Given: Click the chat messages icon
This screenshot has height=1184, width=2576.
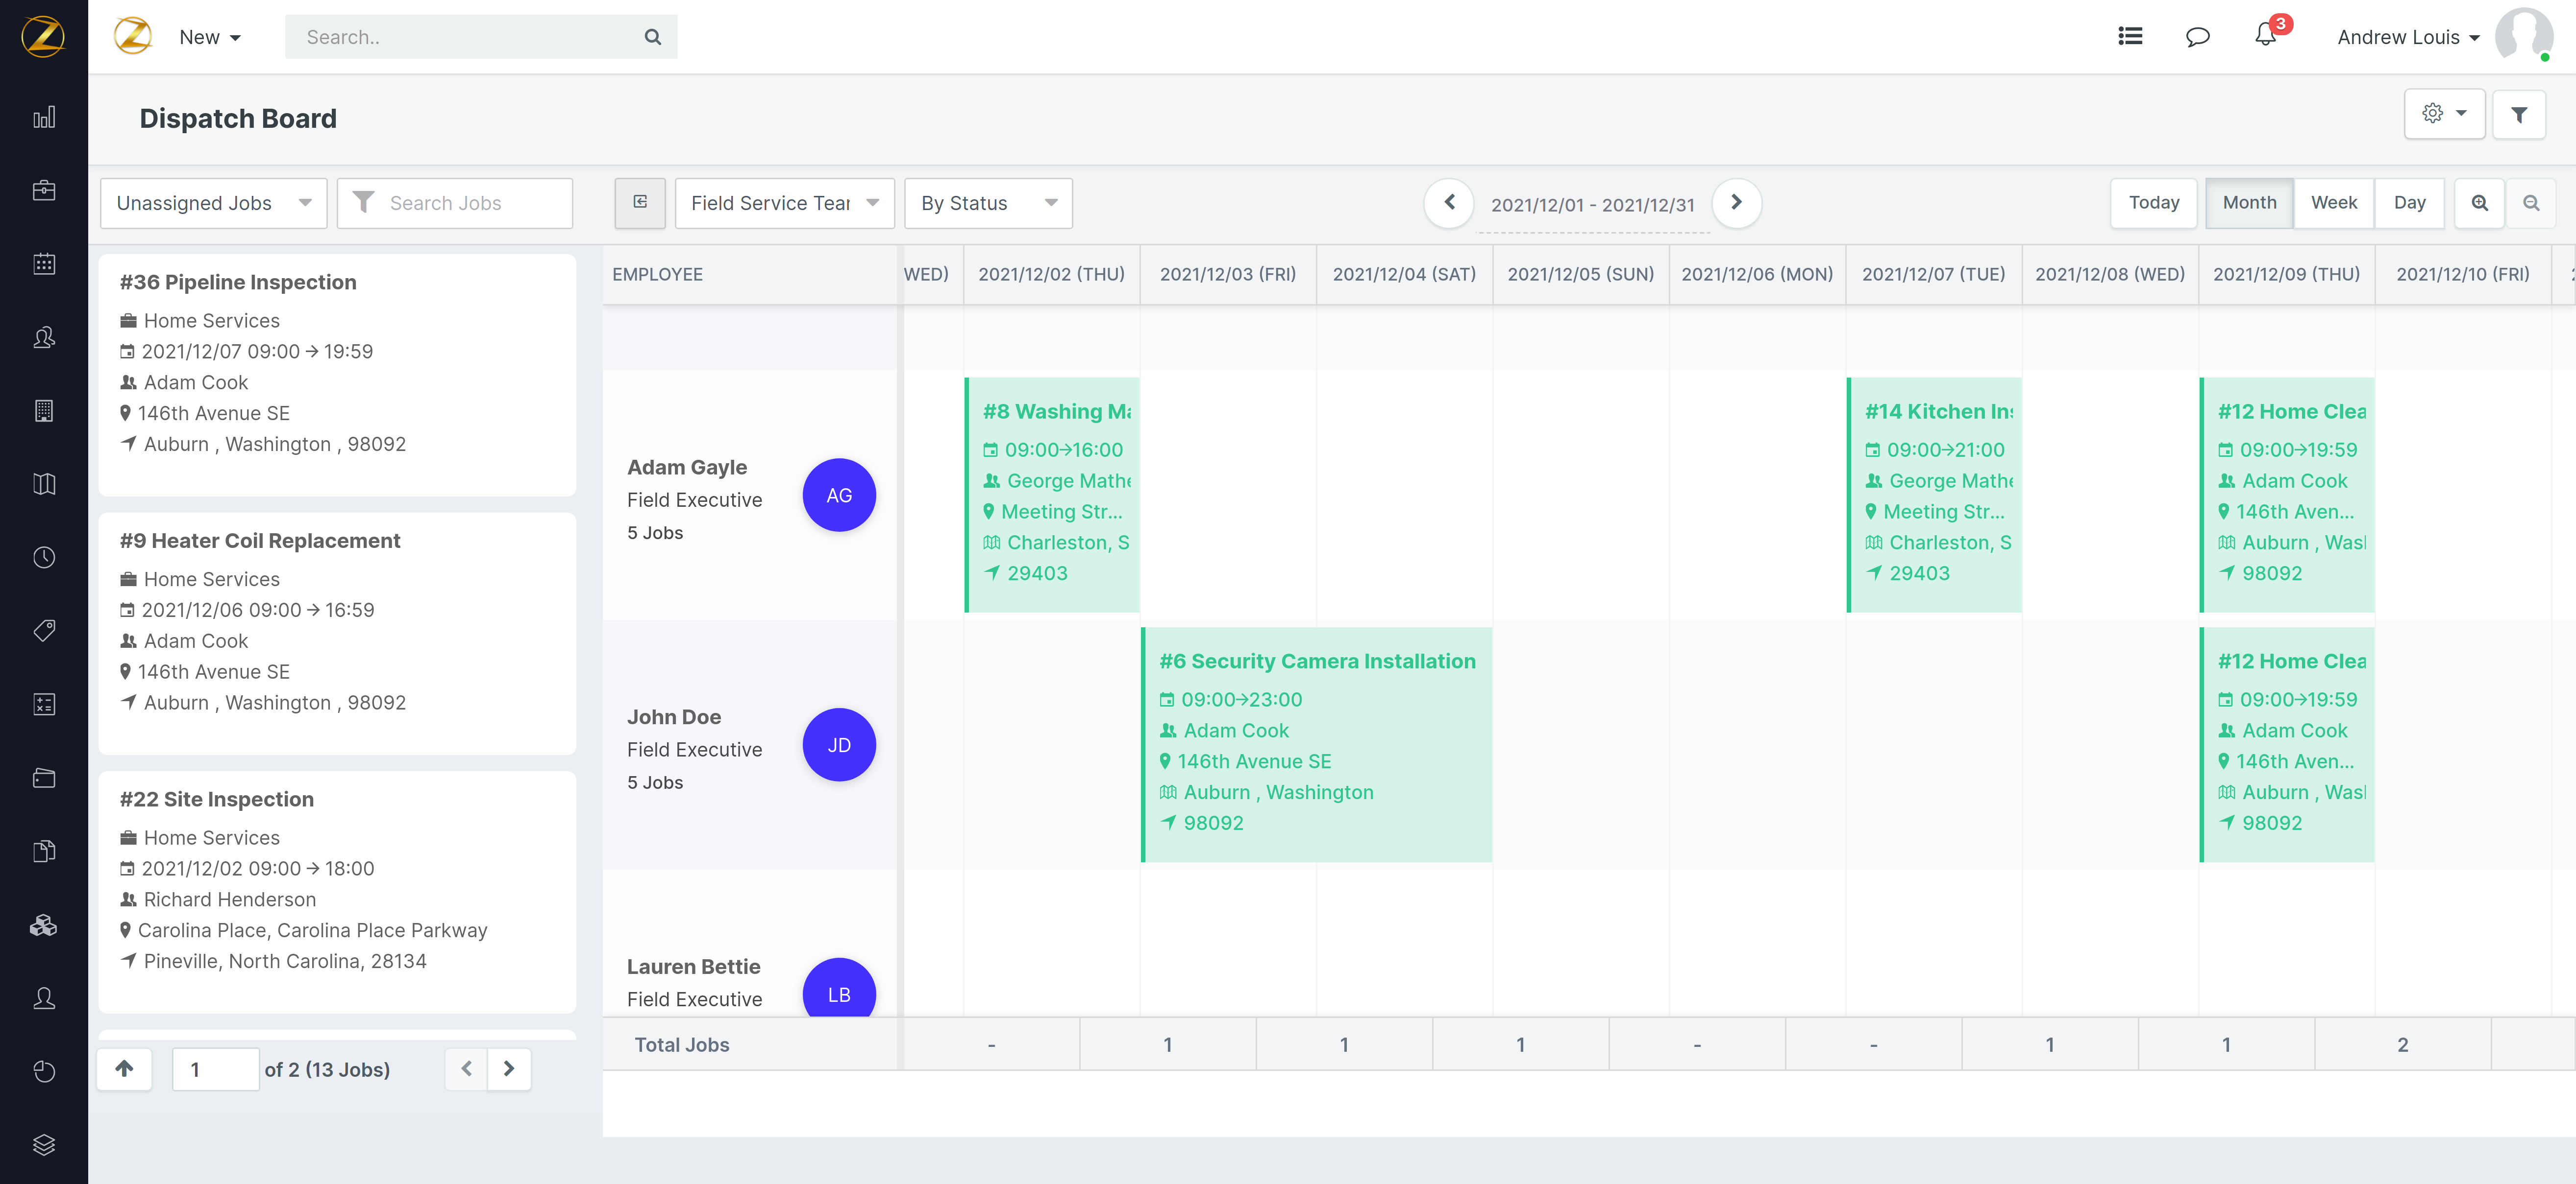Looking at the screenshot, I should tap(2197, 37).
